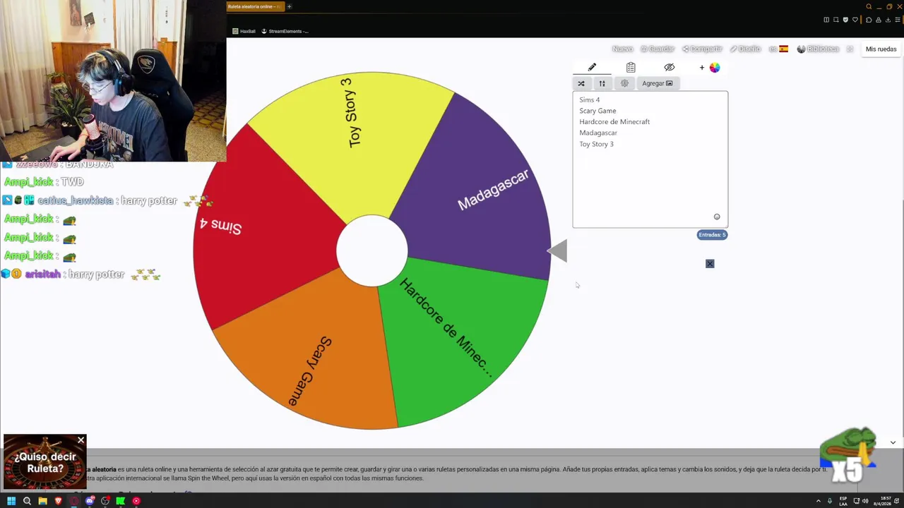The image size is (904, 508).
Task: Shuffle the wheel entries
Action: (581, 83)
